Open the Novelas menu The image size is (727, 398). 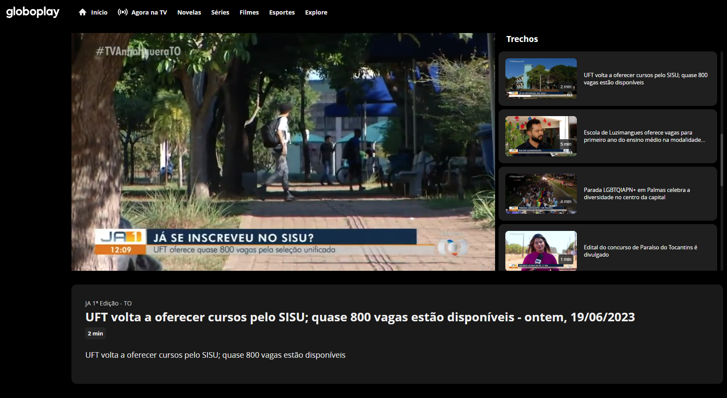pos(189,12)
